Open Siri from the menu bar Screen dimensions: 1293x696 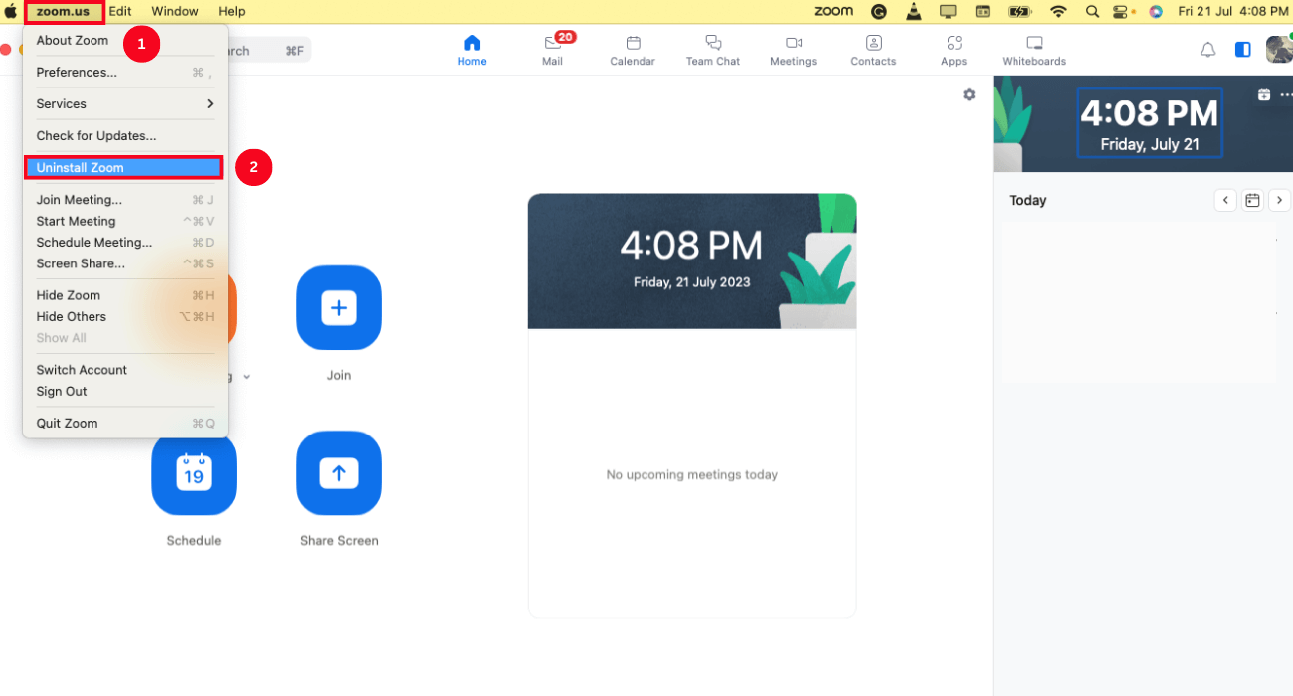pyautogui.click(x=1155, y=12)
